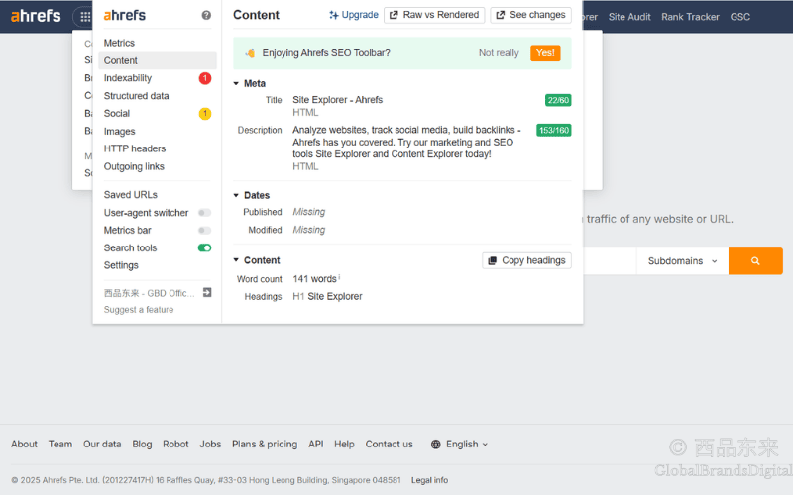Open Subdomains mode dropdown
793x495 pixels.
click(x=682, y=261)
